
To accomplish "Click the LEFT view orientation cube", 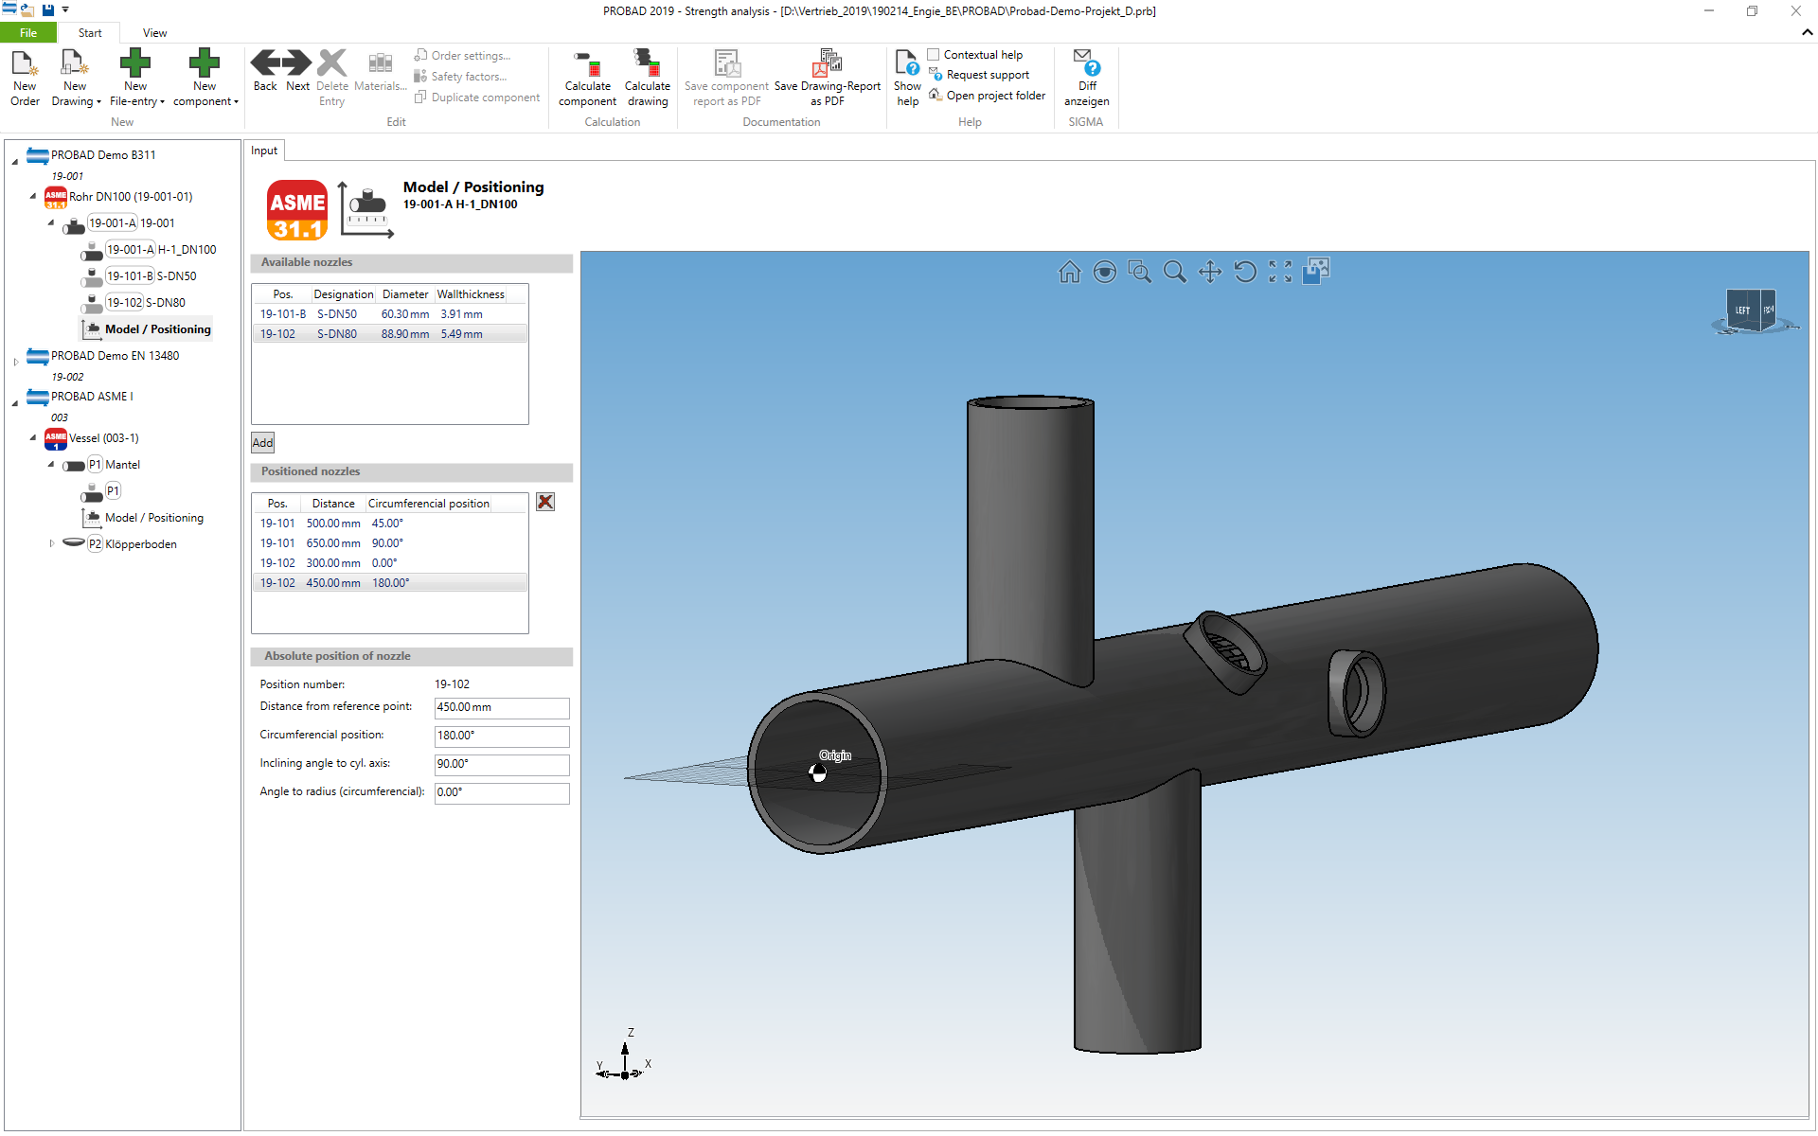I will (x=1742, y=311).
